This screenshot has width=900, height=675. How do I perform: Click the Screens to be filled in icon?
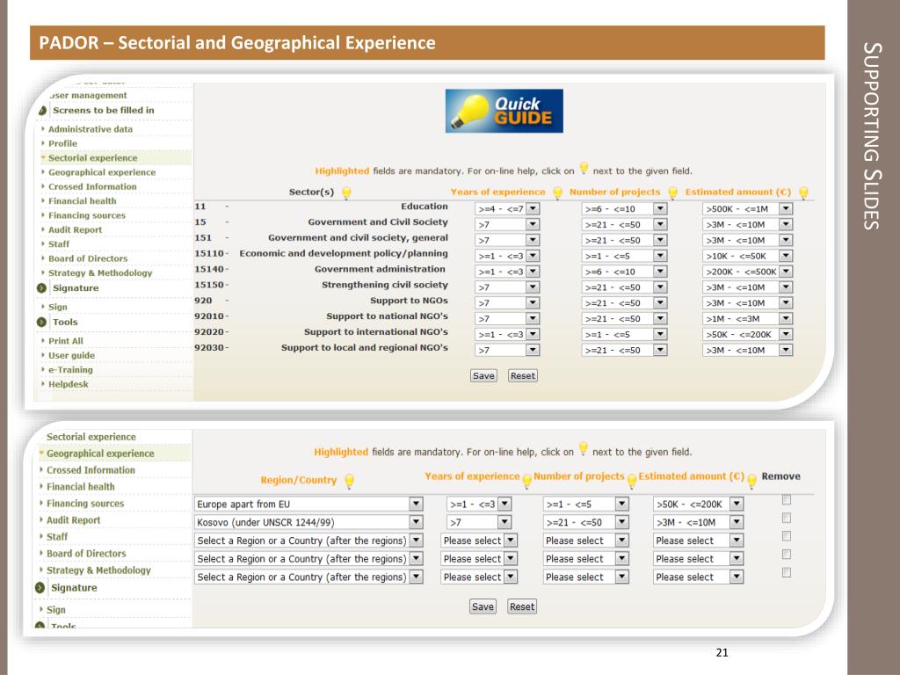coord(42,110)
